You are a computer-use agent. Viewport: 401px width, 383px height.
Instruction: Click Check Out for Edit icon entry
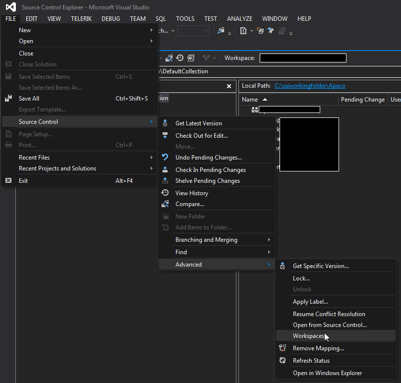201,136
